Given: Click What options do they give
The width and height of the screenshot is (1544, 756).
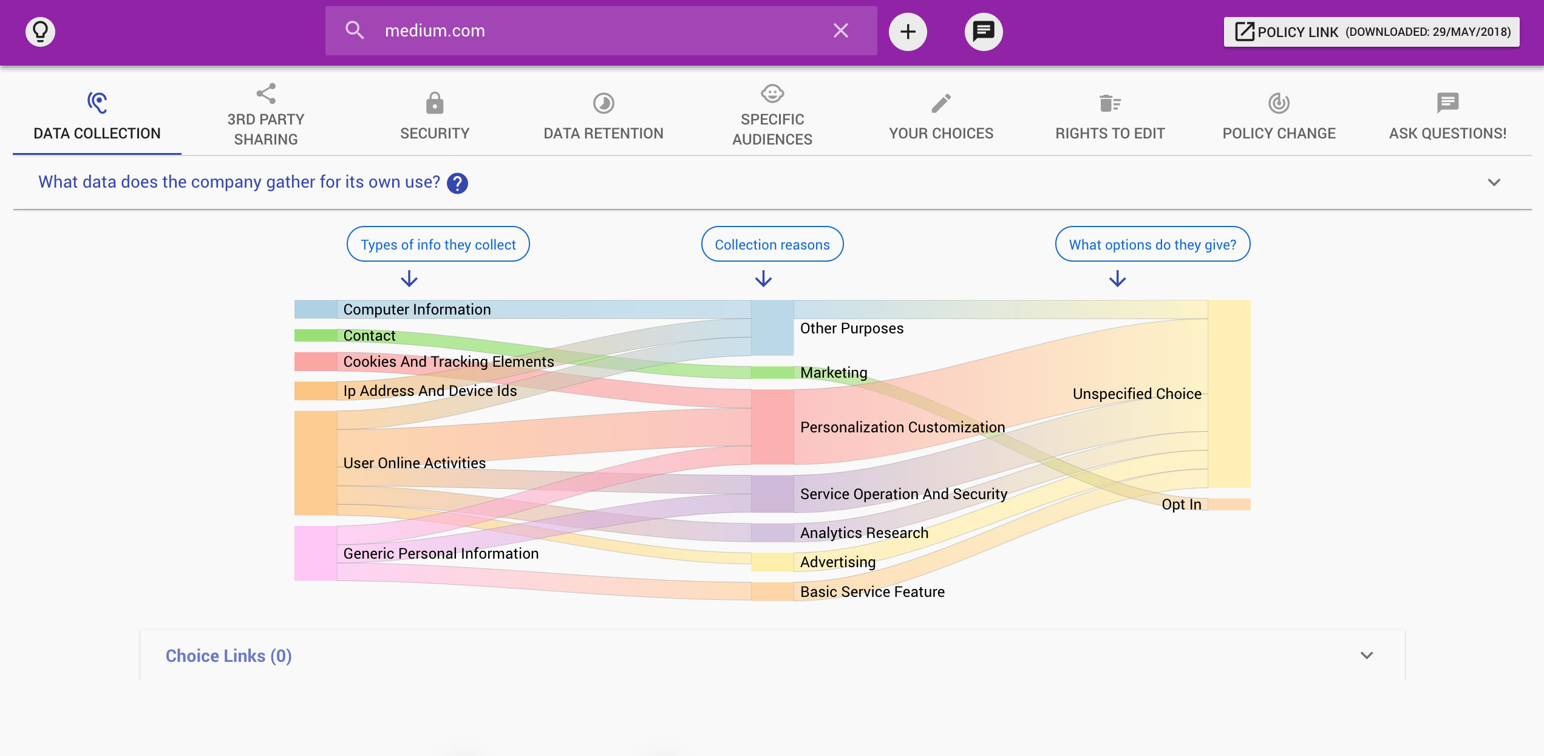Looking at the screenshot, I should (1152, 244).
